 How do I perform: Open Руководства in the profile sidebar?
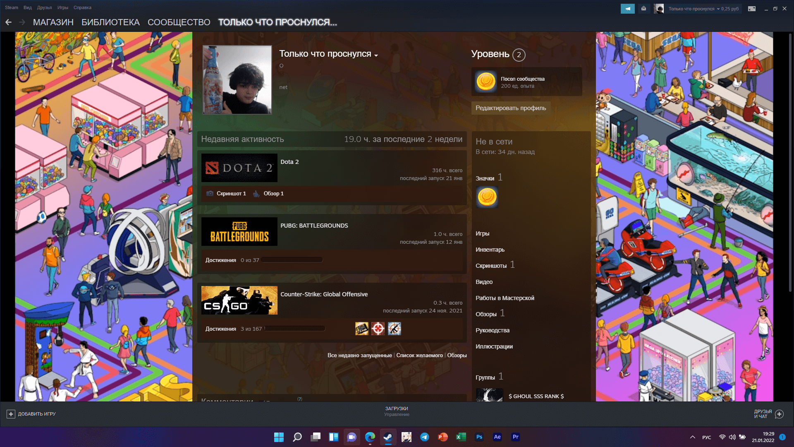[493, 330]
